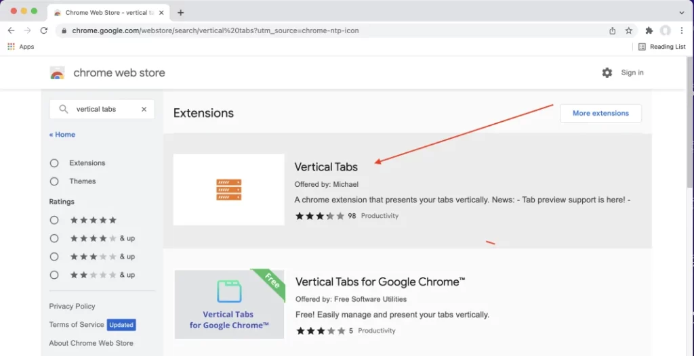Image resolution: width=694 pixels, height=356 pixels.
Task: Open the tab search chevron dropdown
Action: [x=682, y=12]
